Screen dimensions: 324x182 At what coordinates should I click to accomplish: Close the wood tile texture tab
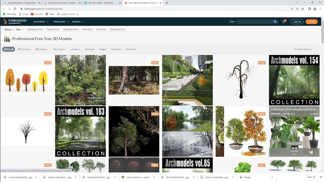click(39, 3)
